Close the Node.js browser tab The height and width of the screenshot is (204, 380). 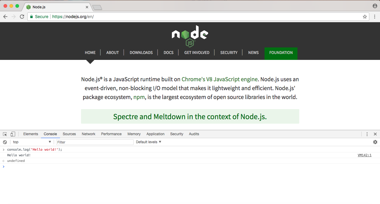(87, 7)
